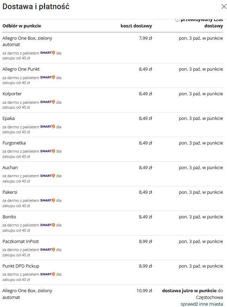
Task: Open the sprawdź inne miasta link
Action: (202, 304)
